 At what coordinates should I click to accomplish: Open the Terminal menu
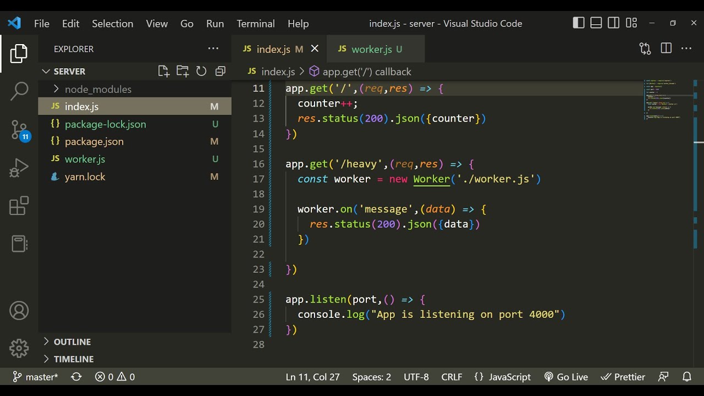coord(255,24)
